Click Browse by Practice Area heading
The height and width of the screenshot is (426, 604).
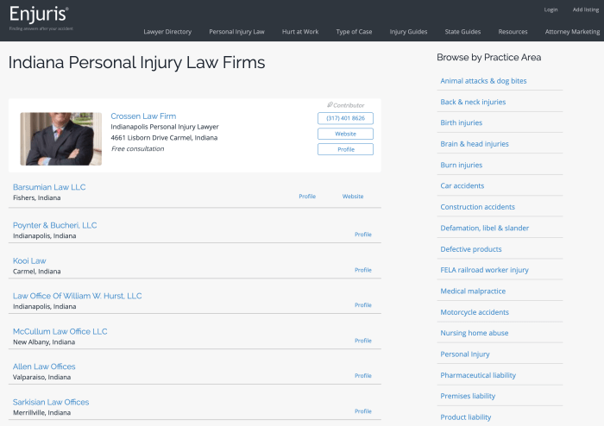coord(489,57)
